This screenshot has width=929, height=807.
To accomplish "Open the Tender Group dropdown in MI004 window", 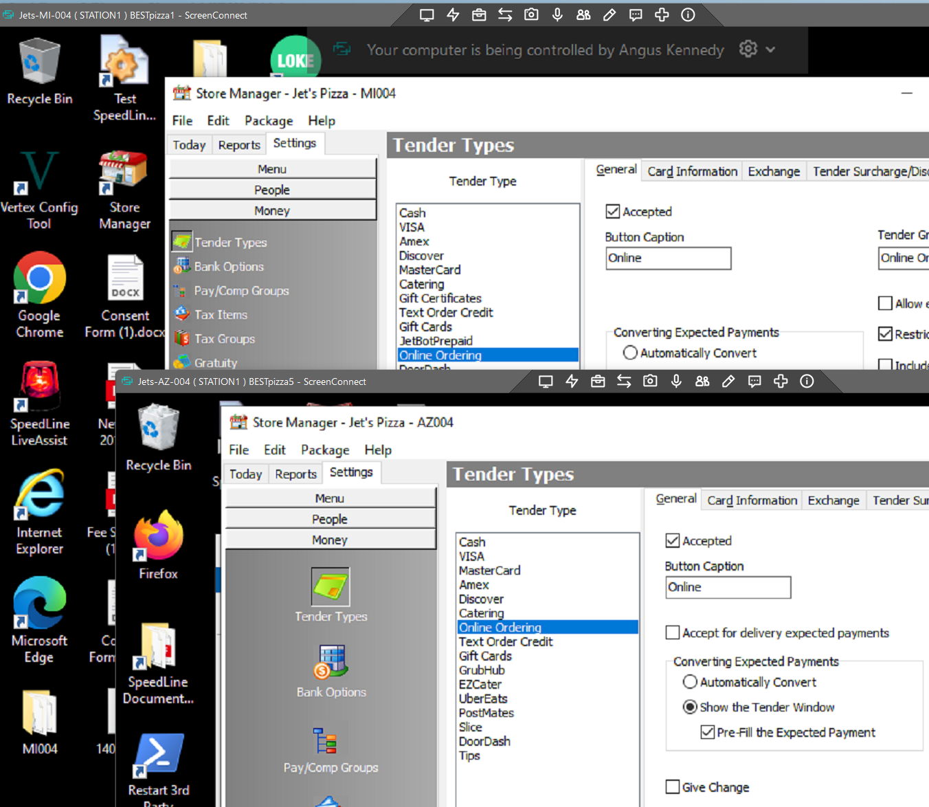I will click(904, 258).
